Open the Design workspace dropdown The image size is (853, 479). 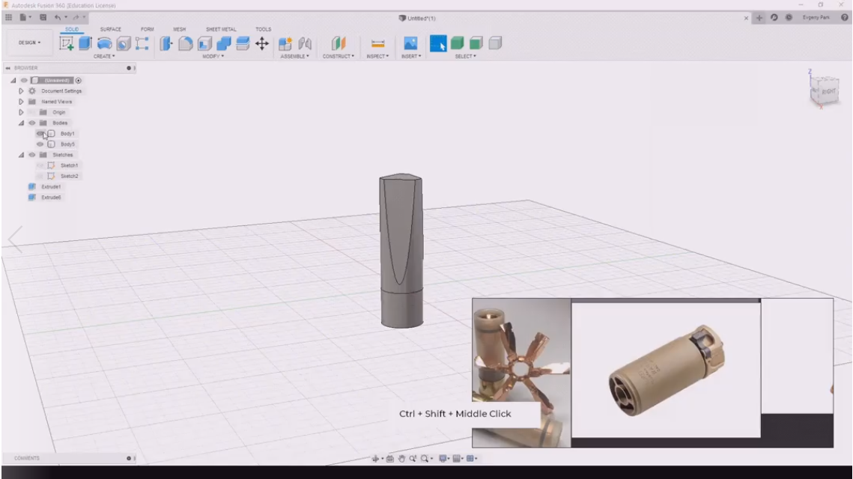click(30, 43)
